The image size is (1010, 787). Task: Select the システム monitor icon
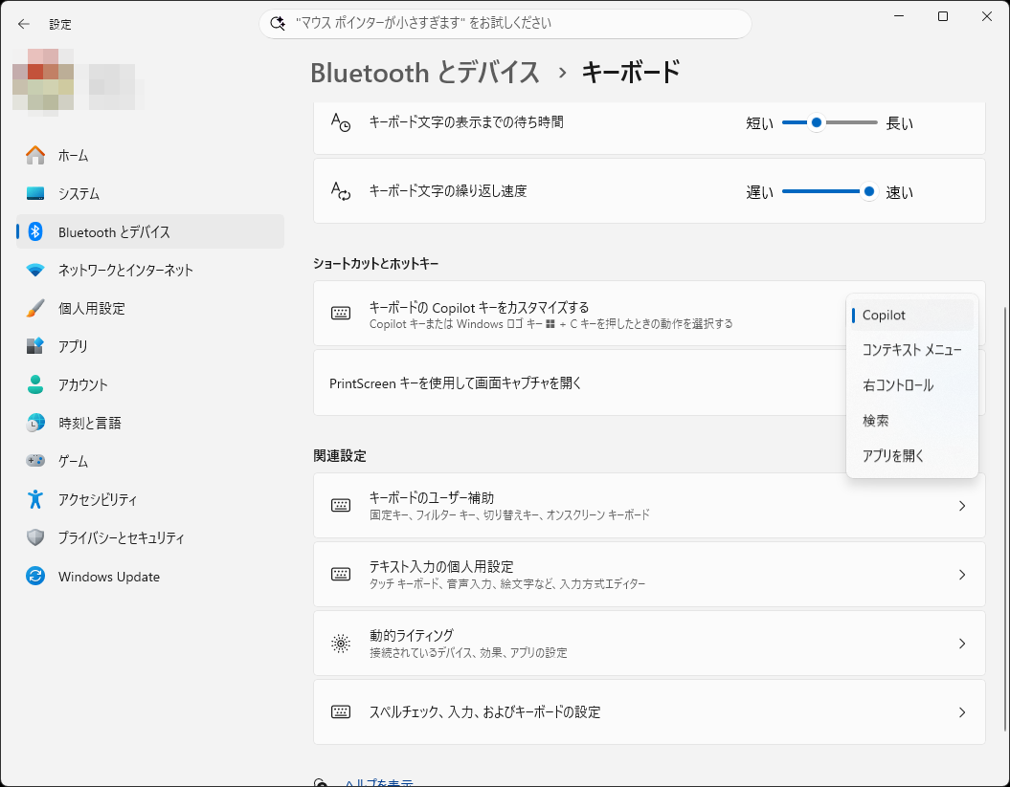[x=35, y=194]
